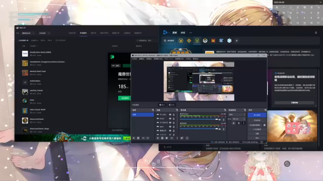
Task: Pop out the OBS audio mixer dock
Action: pos(225,110)
